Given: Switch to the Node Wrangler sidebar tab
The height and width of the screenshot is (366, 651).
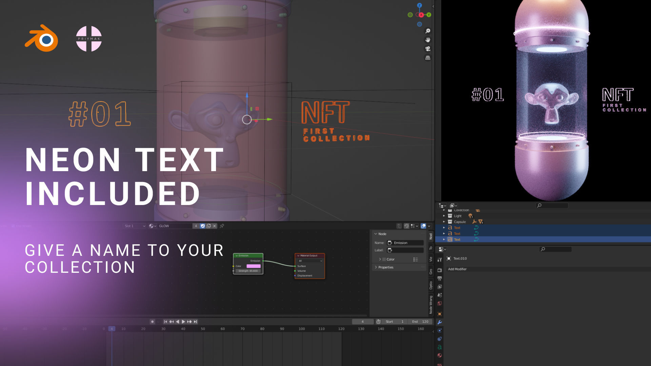Looking at the screenshot, I should [x=431, y=305].
